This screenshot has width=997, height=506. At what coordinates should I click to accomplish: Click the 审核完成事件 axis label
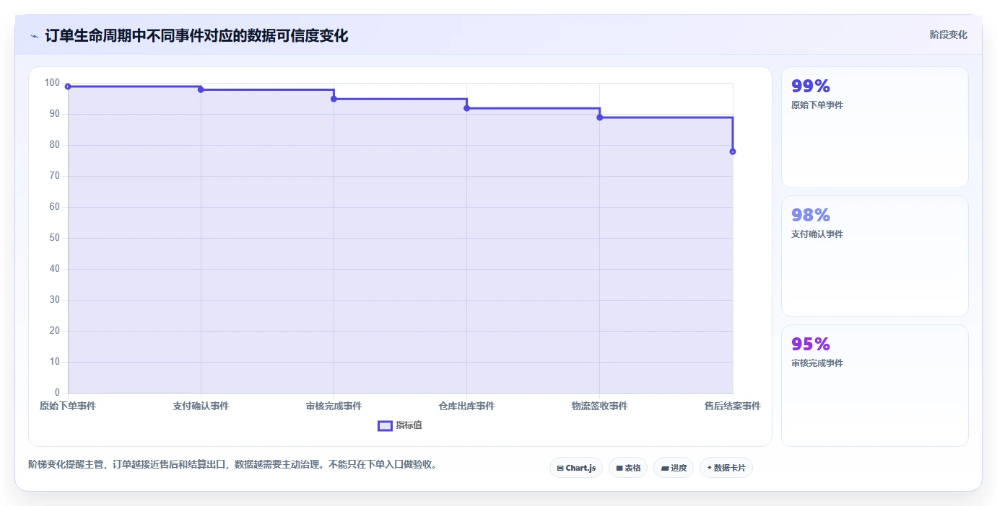334,406
